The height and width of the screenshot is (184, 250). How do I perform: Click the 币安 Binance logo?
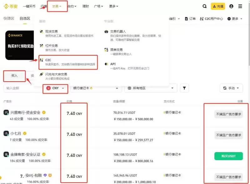11,6
